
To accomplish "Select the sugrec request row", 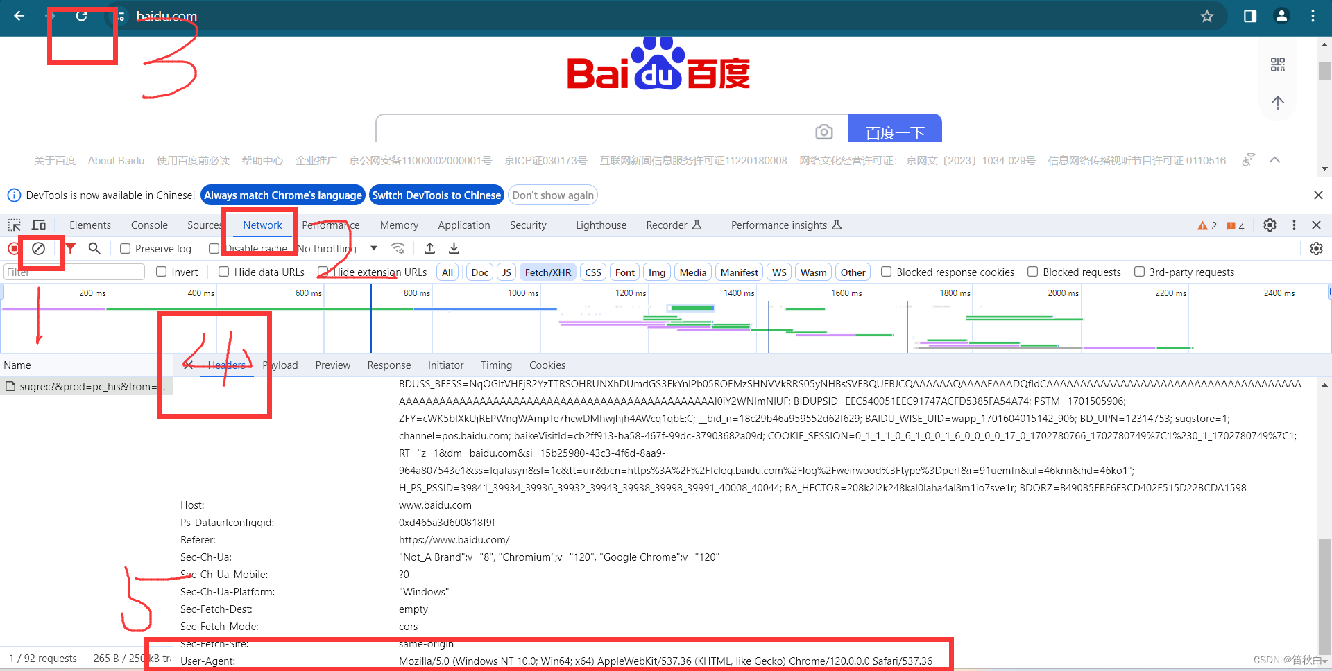I will pyautogui.click(x=86, y=387).
